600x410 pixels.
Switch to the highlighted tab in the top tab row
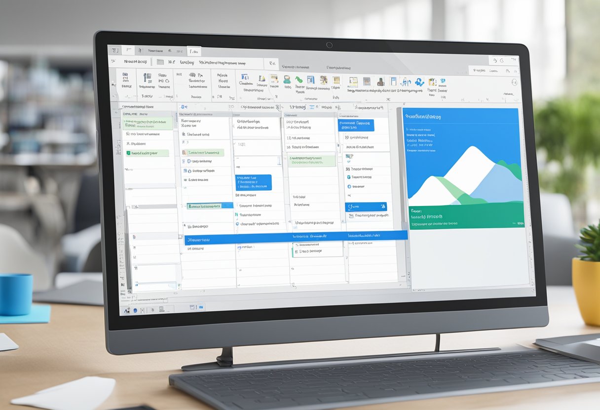coord(194,51)
